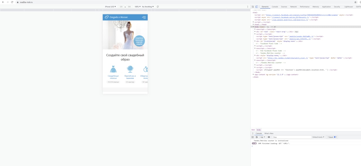Click the browser forward arrow
361x166 pixels.
coord(8,2)
